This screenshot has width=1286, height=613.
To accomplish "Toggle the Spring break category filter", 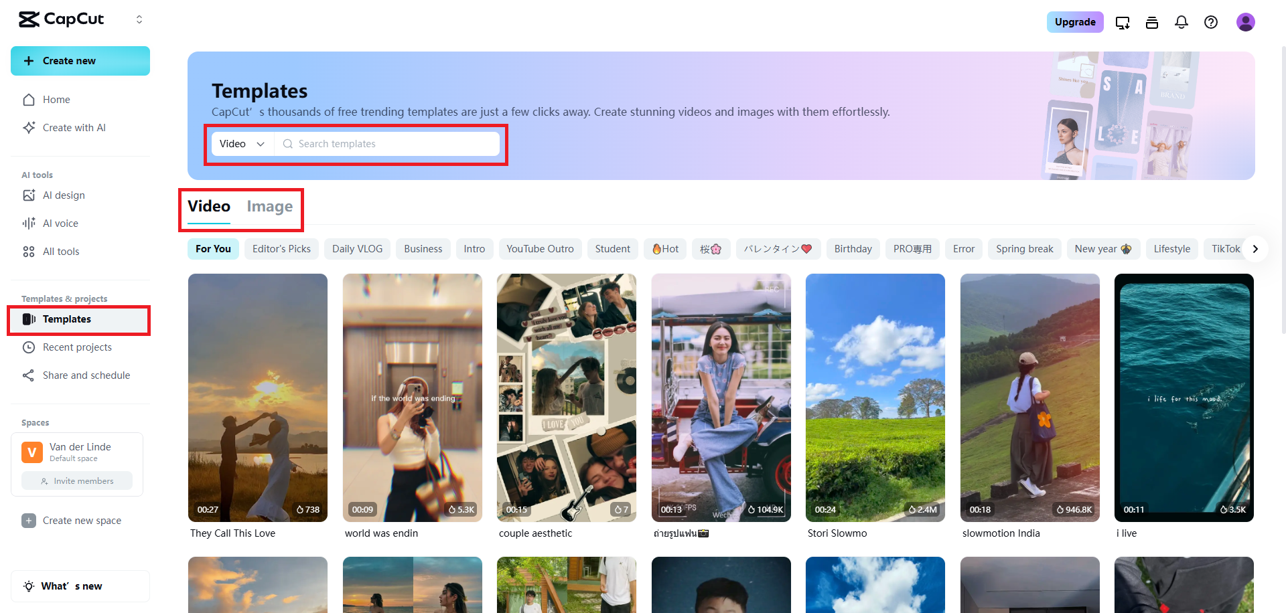I will pyautogui.click(x=1024, y=248).
